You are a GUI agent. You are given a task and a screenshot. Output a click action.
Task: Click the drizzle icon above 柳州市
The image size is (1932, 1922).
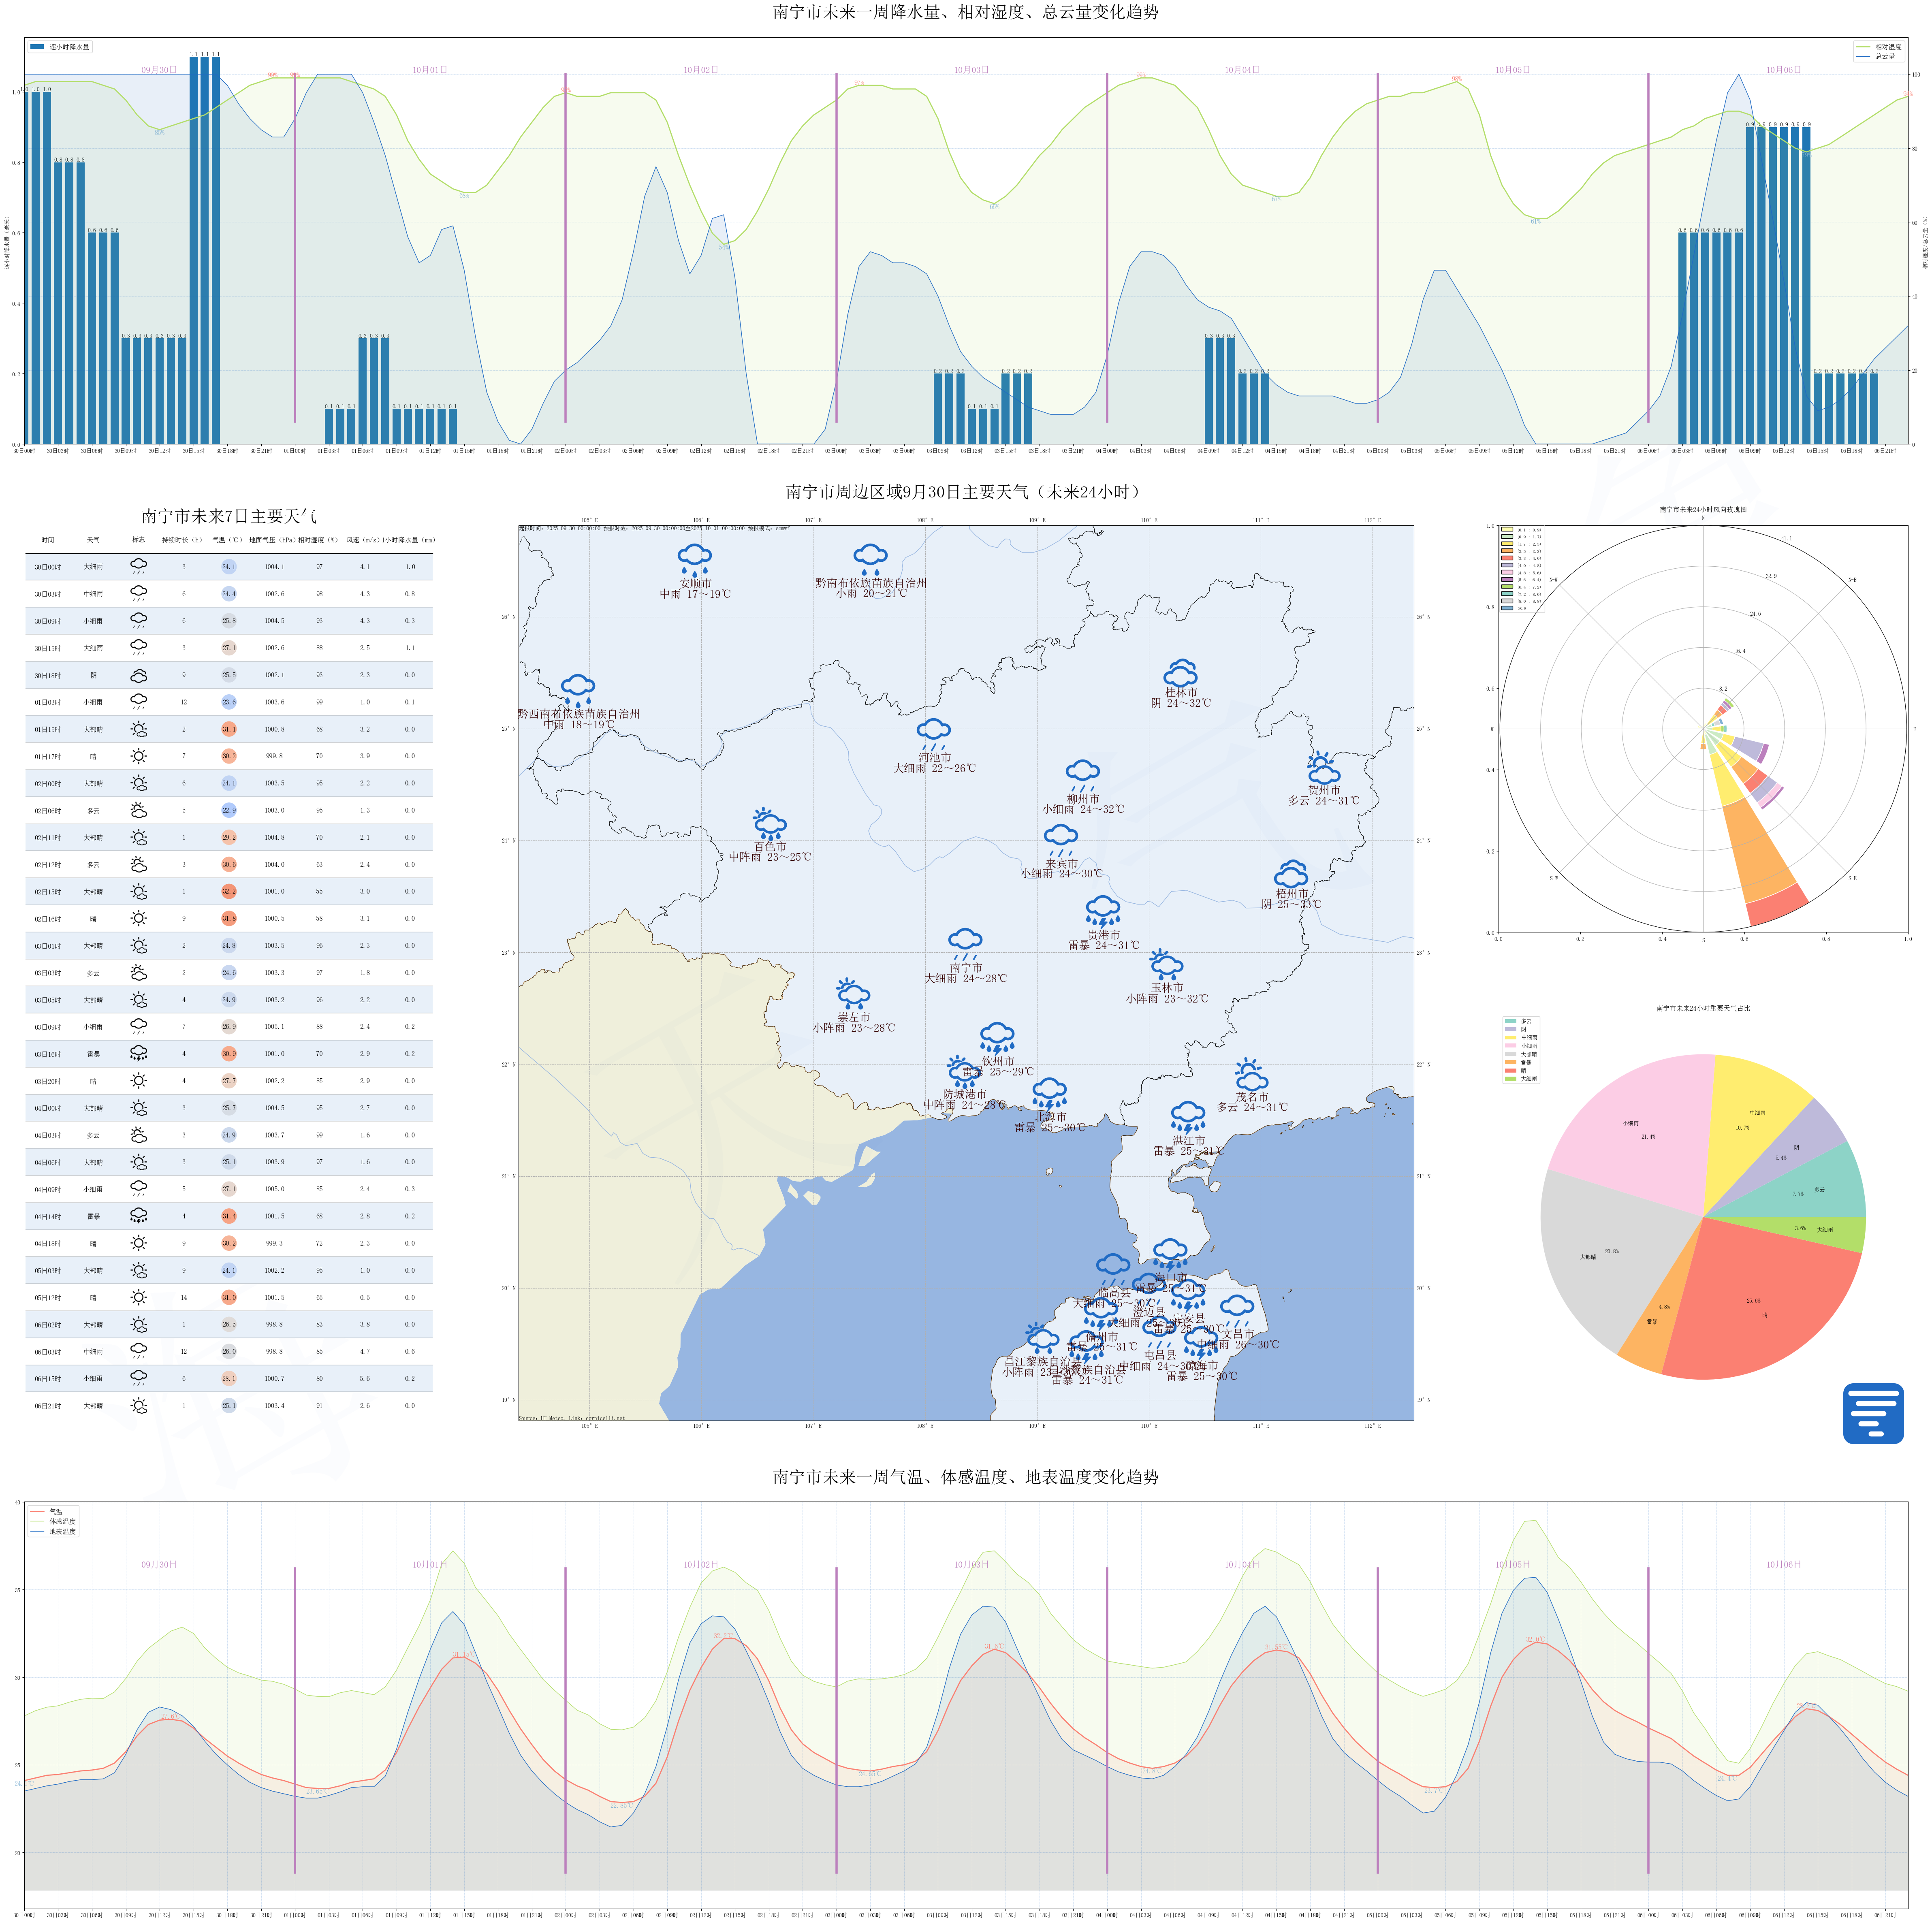(1082, 776)
